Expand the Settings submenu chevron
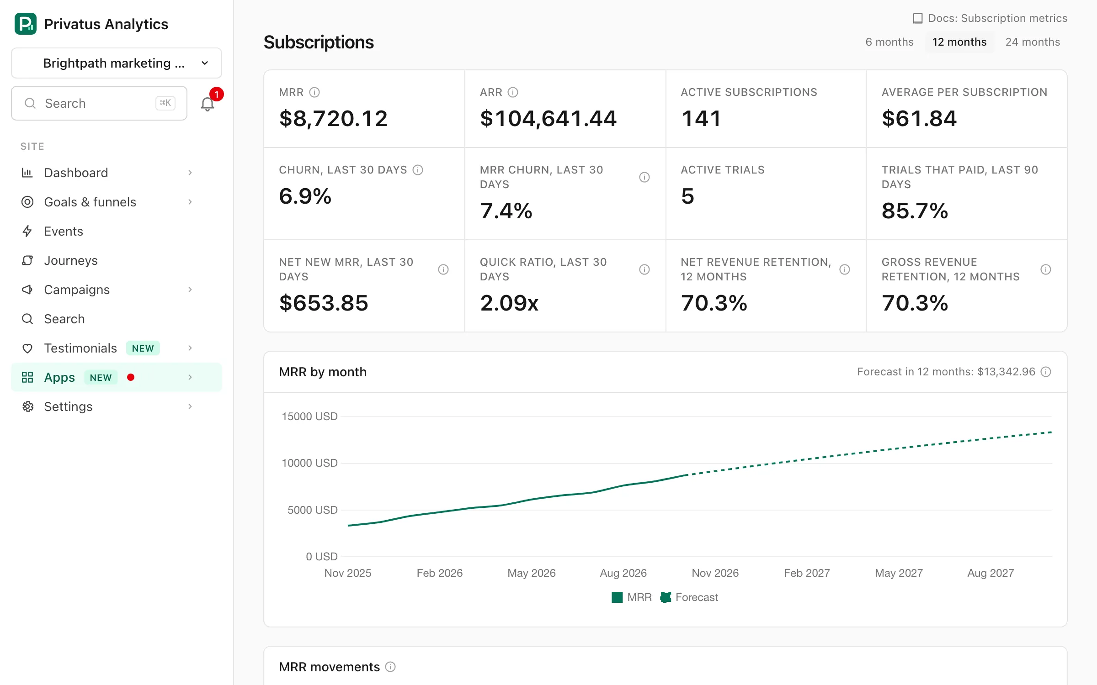Viewport: 1097px width, 685px height. (190, 406)
